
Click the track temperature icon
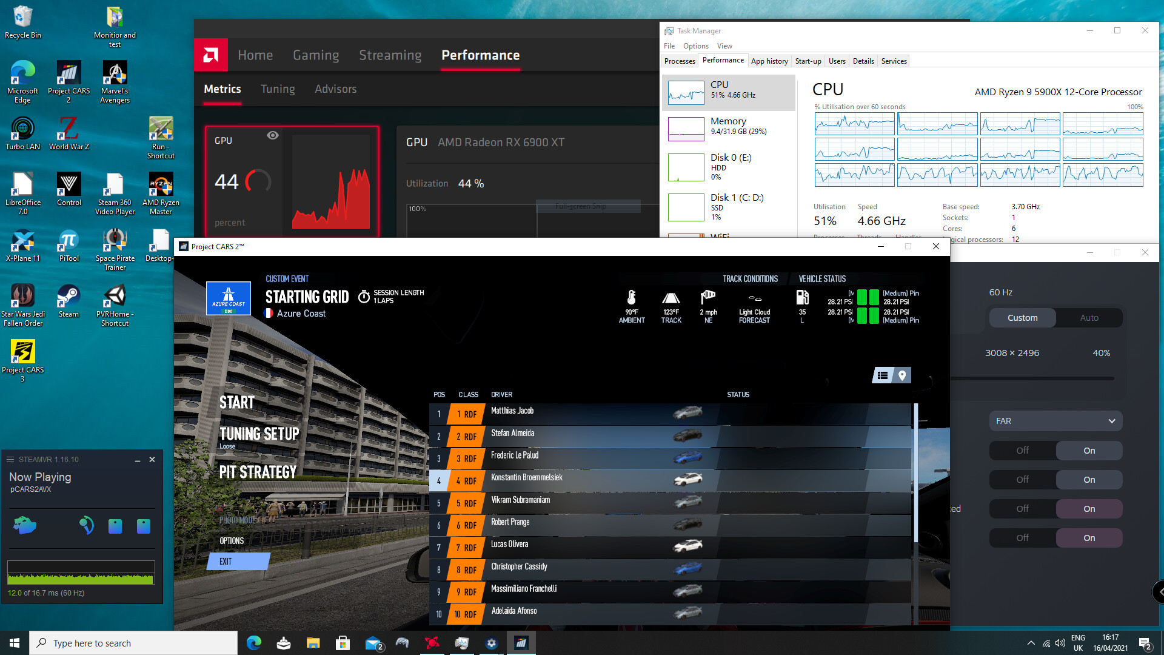coord(671,298)
